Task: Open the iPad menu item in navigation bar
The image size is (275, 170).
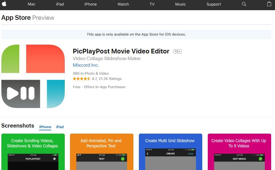Action: tap(60, 4)
